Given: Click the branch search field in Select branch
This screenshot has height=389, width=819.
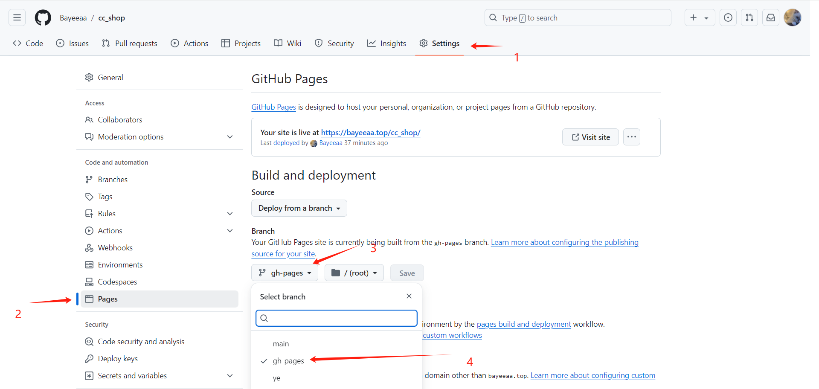Looking at the screenshot, I should point(336,318).
